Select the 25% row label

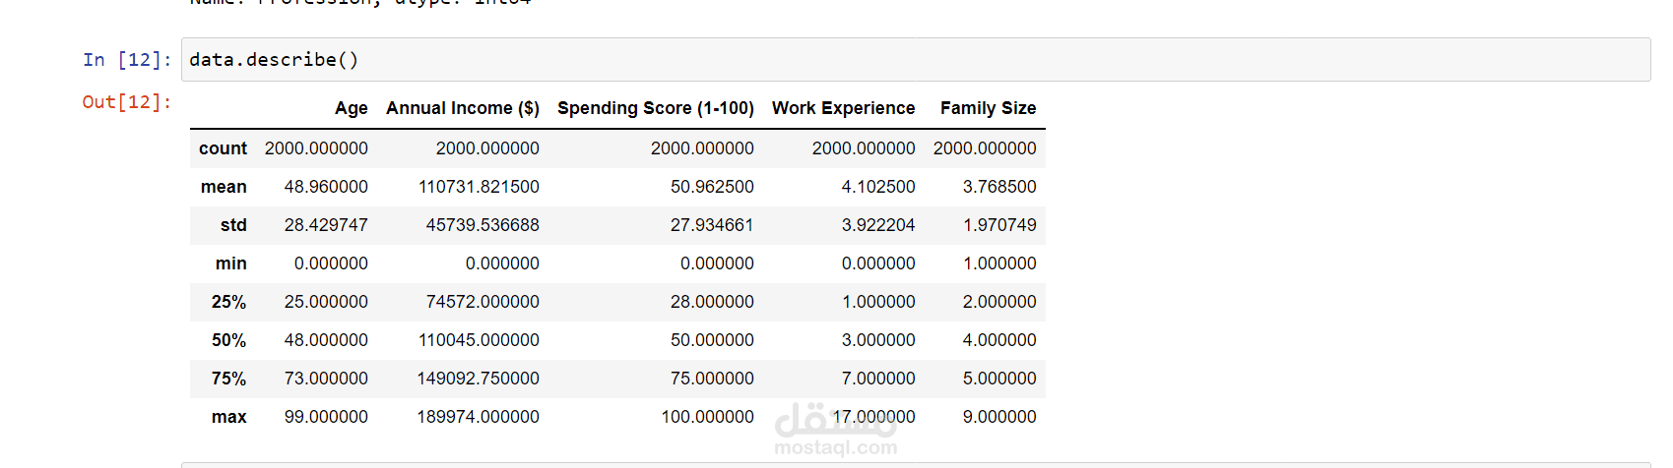tap(228, 302)
